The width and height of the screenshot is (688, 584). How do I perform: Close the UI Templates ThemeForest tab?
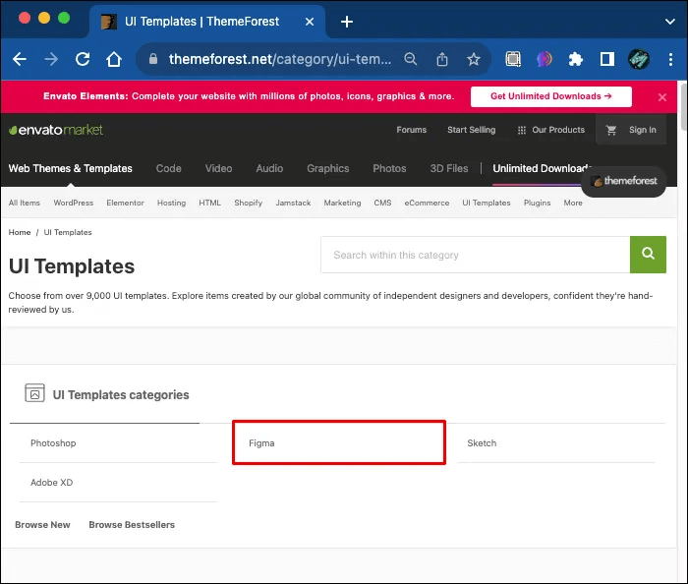point(310,22)
